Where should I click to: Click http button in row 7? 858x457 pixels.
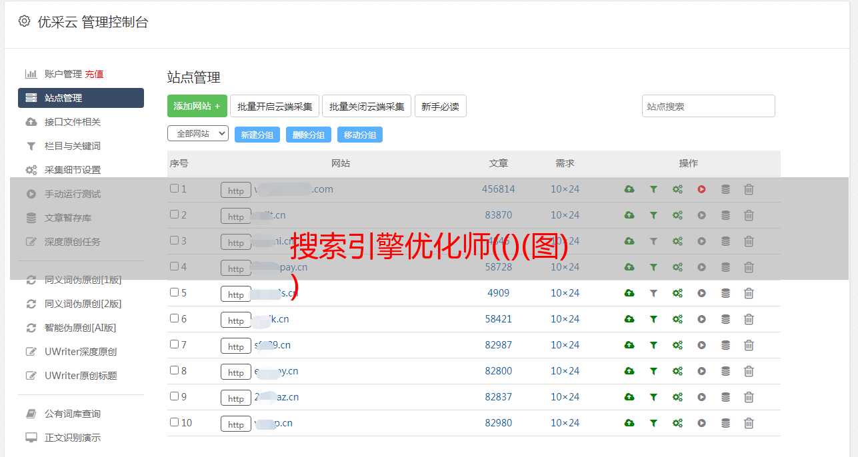click(236, 346)
